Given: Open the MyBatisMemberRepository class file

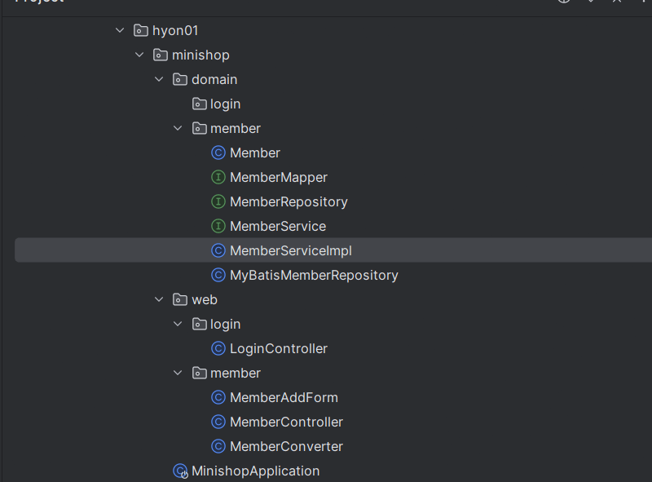Looking at the screenshot, I should pos(314,276).
